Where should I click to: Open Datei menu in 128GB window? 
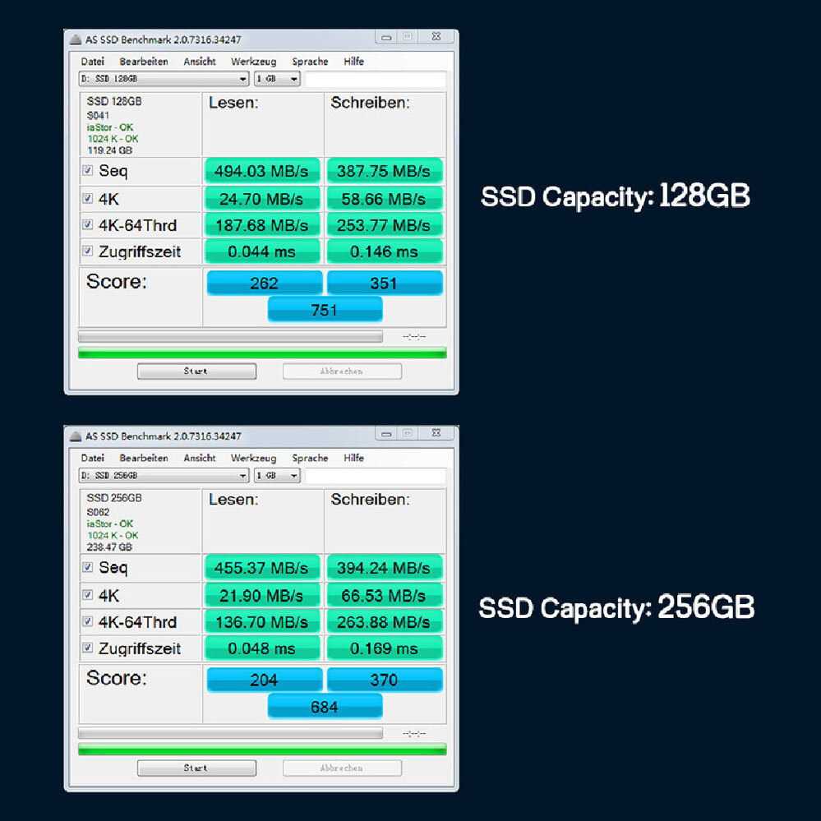(x=93, y=62)
